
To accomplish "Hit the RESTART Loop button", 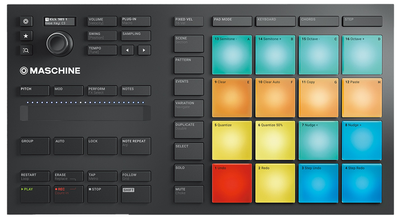I will point(35,177).
